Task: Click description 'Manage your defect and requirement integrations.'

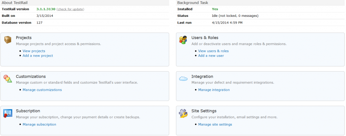Action: point(232,83)
